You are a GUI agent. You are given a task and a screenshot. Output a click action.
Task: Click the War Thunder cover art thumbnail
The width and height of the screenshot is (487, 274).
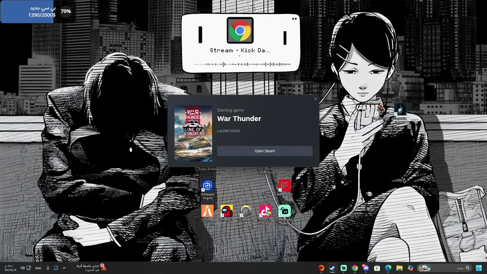click(193, 134)
